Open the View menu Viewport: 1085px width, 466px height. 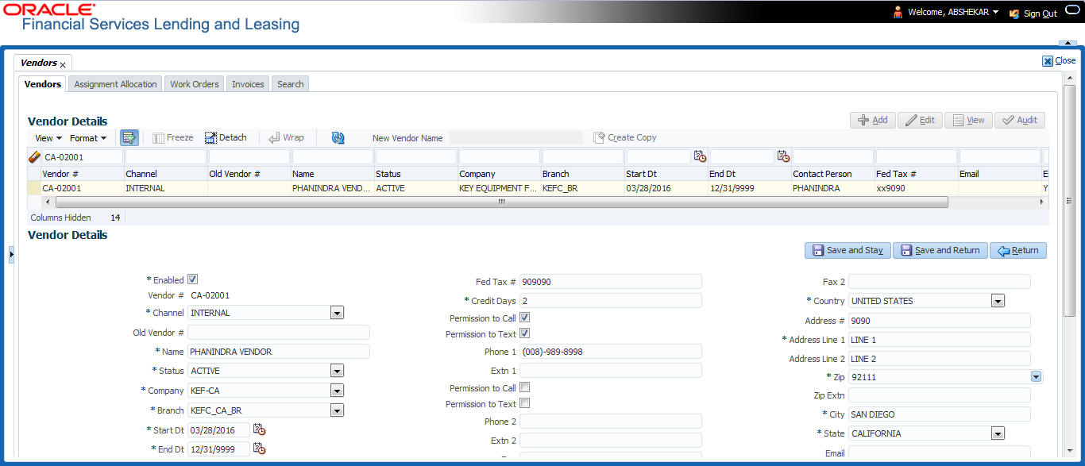coord(48,138)
